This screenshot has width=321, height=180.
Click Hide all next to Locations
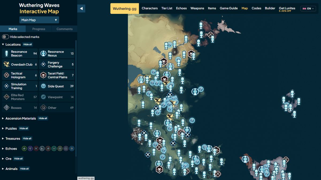click(28, 45)
